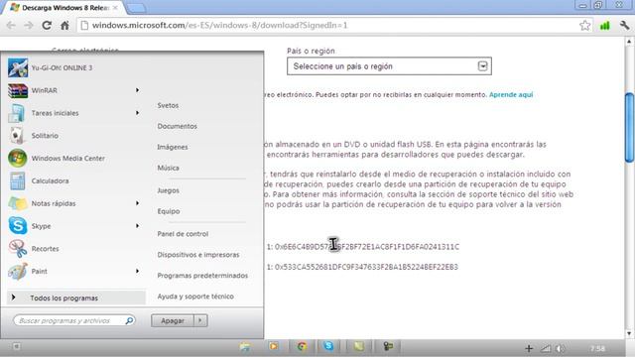Click Chrome back arrow
Screen dimensions: 635x357
(11, 25)
